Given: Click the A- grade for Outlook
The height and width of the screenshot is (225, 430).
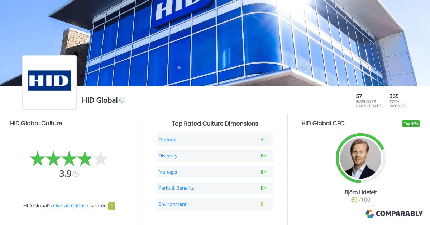Looking at the screenshot, I should point(263,140).
